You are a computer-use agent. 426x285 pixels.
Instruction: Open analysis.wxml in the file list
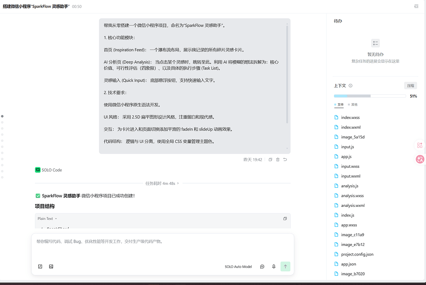click(x=353, y=206)
